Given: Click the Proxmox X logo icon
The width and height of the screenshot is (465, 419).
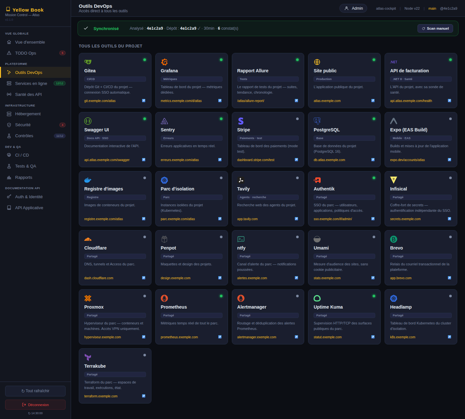Looking at the screenshot, I should coord(88,298).
